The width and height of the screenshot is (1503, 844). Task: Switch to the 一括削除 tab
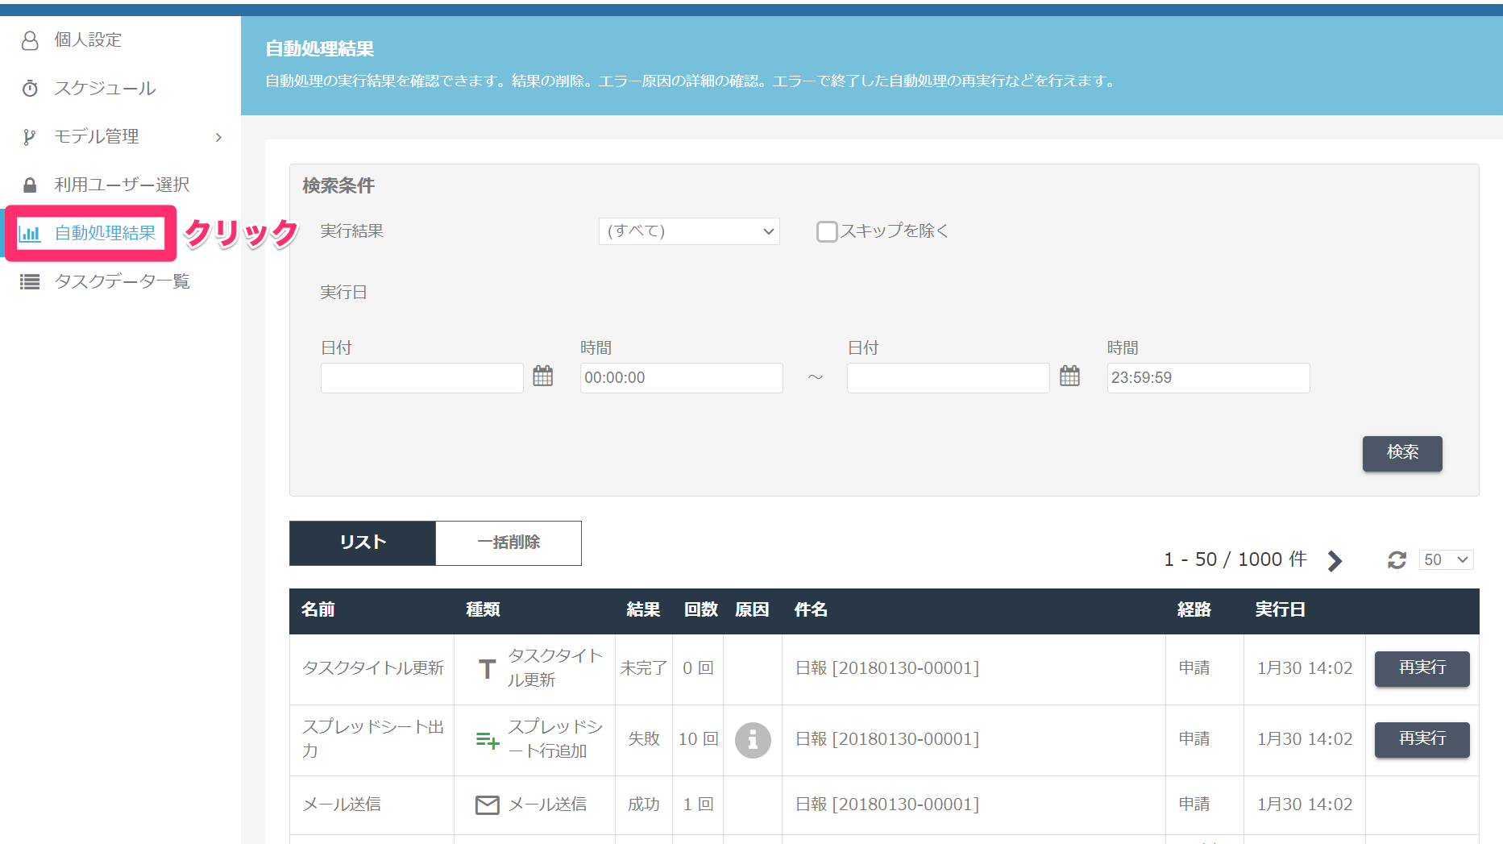pos(508,543)
